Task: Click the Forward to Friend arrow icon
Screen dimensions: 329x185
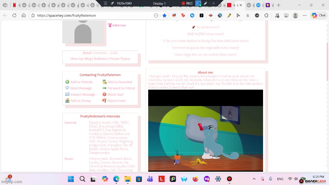Action: pyautogui.click(x=104, y=88)
